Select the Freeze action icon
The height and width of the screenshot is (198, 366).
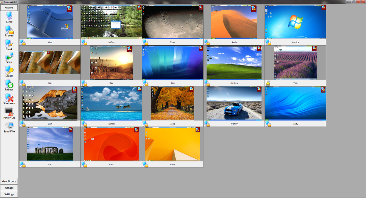(x=9, y=30)
